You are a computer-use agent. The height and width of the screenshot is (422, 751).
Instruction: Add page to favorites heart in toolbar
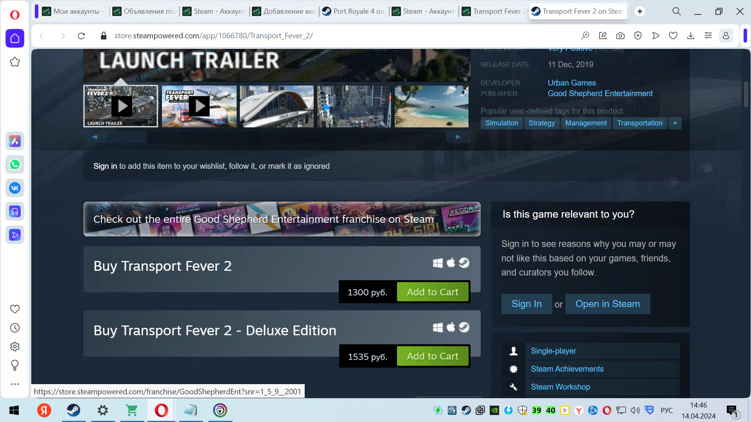point(673,36)
